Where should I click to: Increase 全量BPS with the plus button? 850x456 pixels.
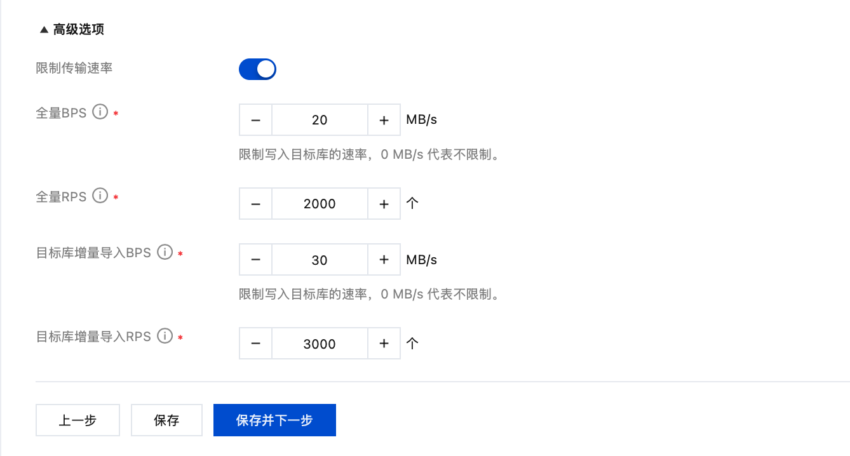tap(384, 120)
